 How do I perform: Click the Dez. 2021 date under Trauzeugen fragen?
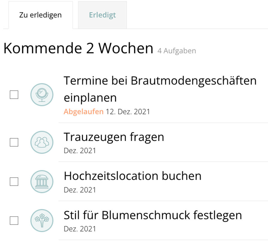80,150
